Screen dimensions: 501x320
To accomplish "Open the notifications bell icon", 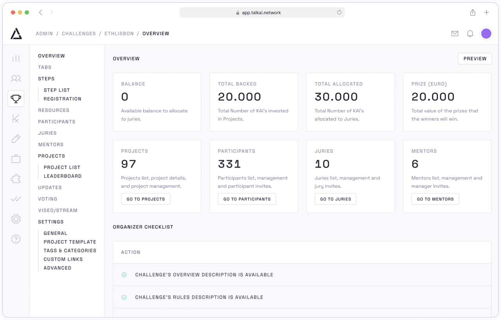I will point(470,33).
